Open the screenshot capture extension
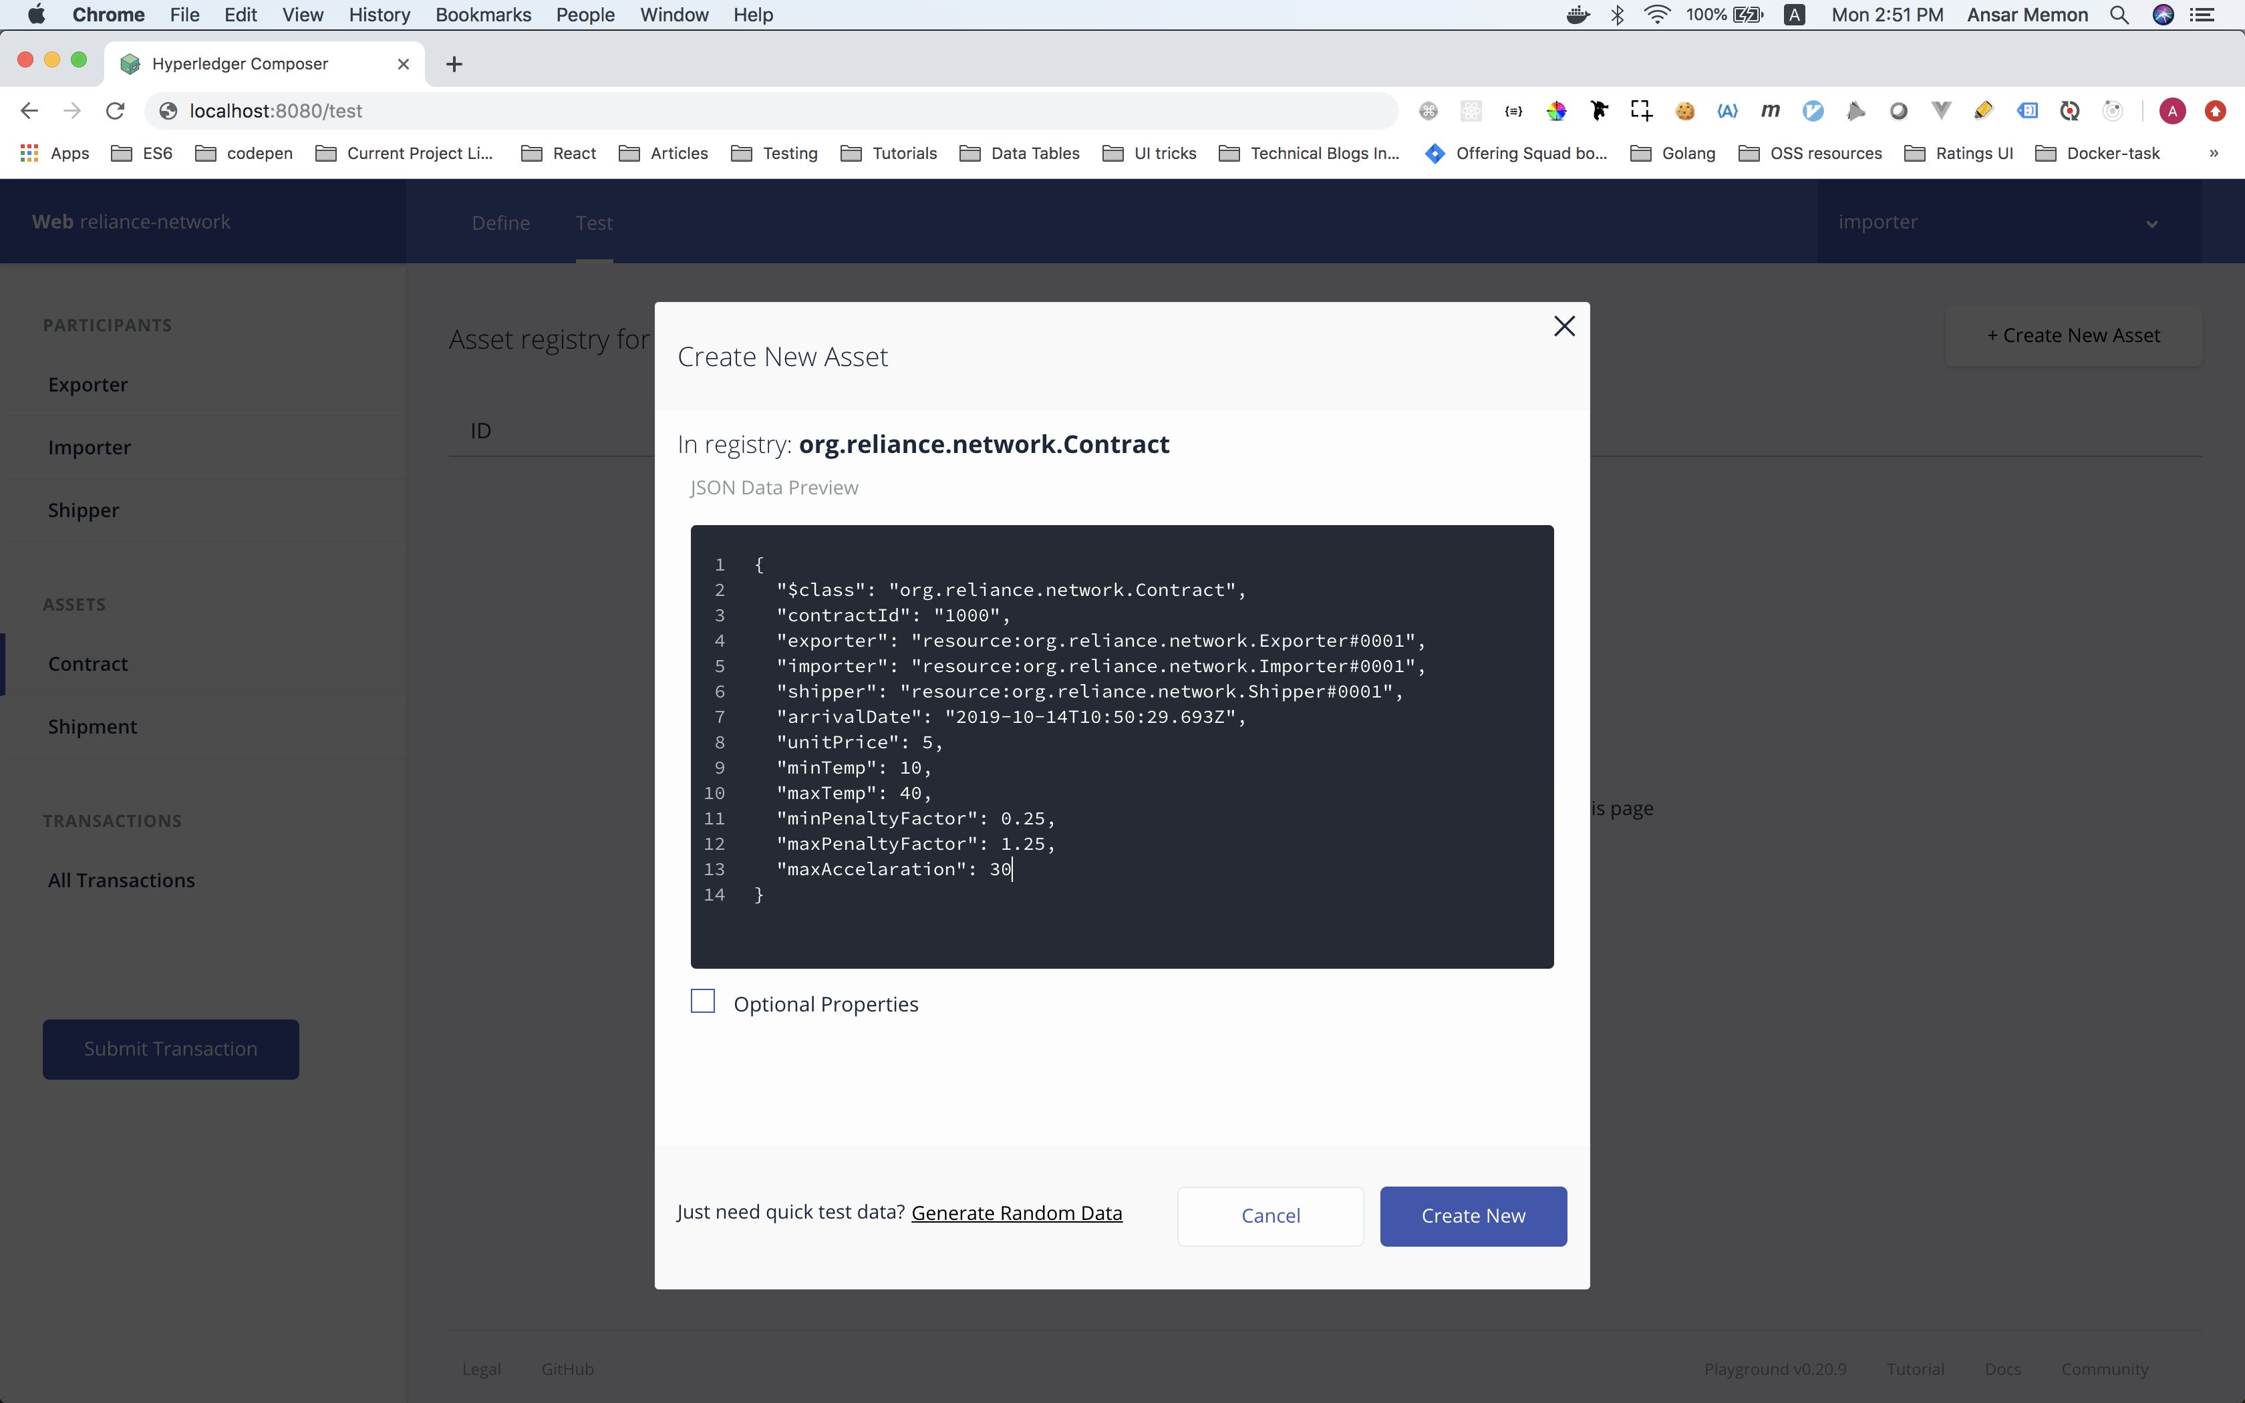Image resolution: width=2245 pixels, height=1403 pixels. pyautogui.click(x=1641, y=110)
